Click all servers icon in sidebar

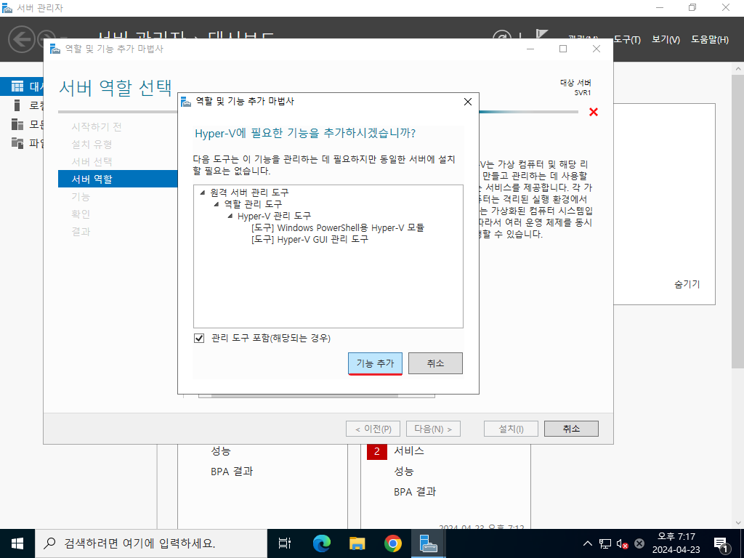[17, 124]
